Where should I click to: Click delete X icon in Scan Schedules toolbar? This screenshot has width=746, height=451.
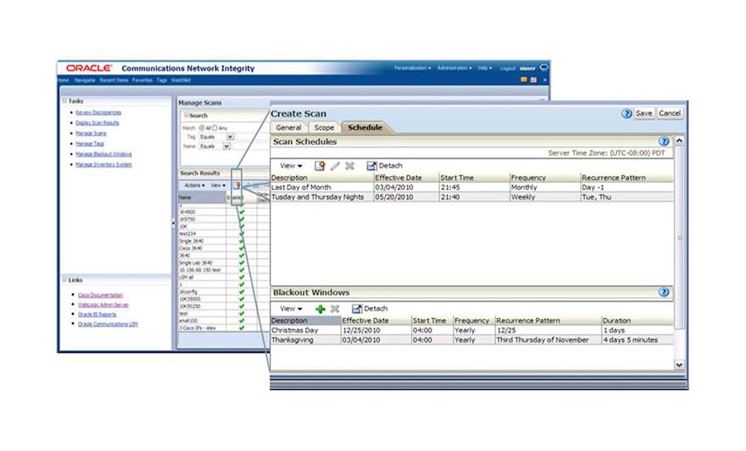[x=349, y=166]
